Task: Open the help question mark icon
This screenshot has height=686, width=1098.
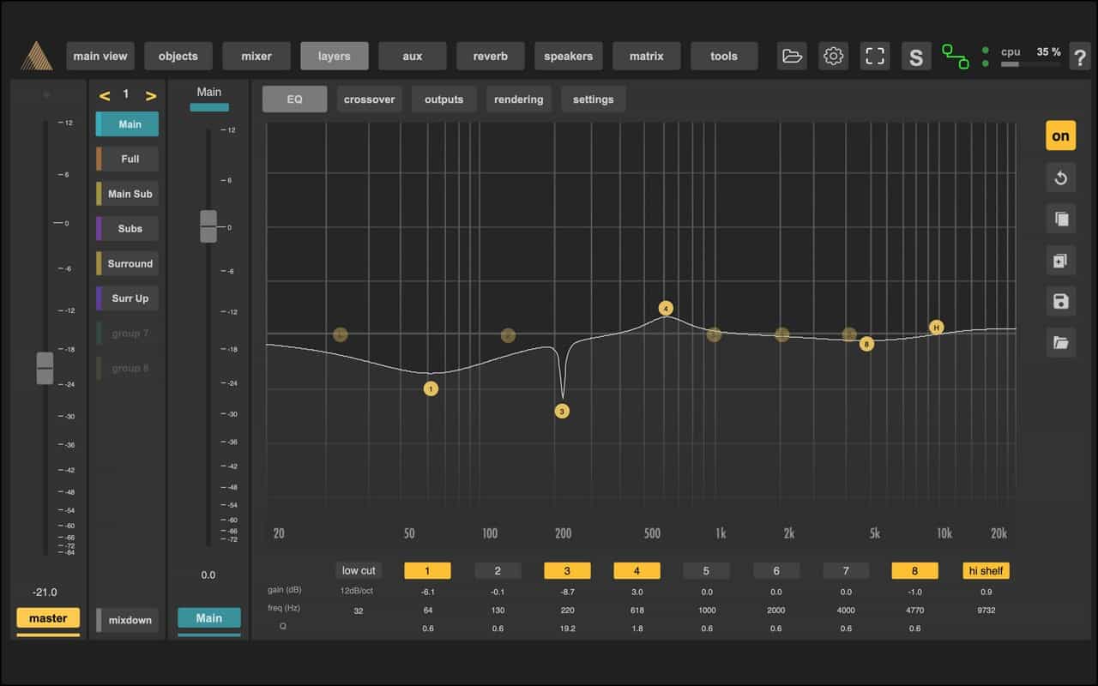Action: pyautogui.click(x=1079, y=57)
